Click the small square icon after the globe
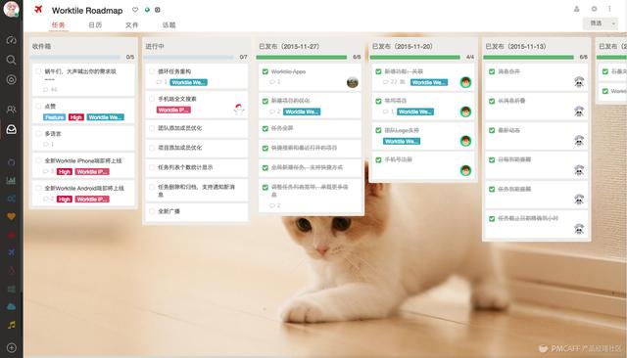This screenshot has height=358, width=627. 158,10
